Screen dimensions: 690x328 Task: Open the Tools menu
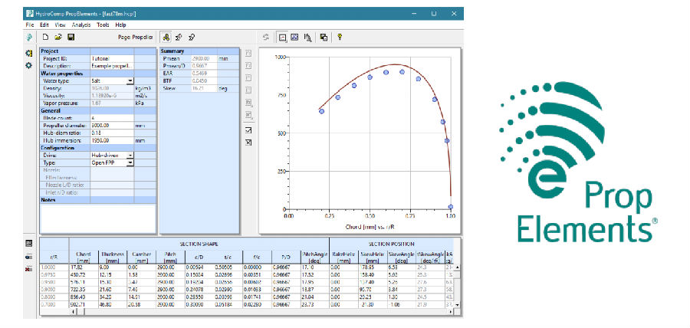pyautogui.click(x=103, y=25)
